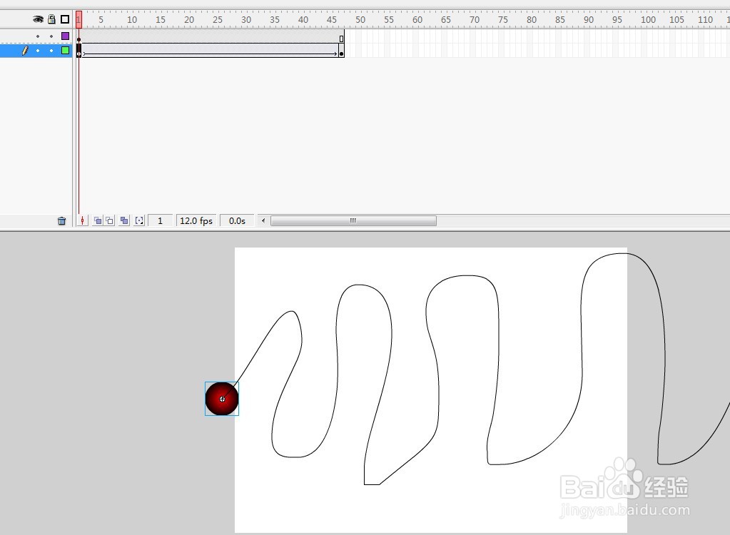Select the end keyframe of the tween layer
Image resolution: width=730 pixels, height=535 pixels.
click(341, 51)
